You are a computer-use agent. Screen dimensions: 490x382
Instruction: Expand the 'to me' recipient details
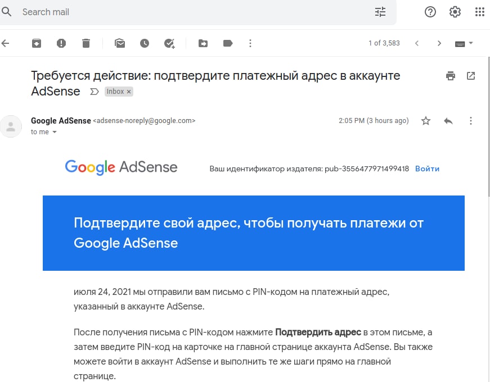[55, 132]
